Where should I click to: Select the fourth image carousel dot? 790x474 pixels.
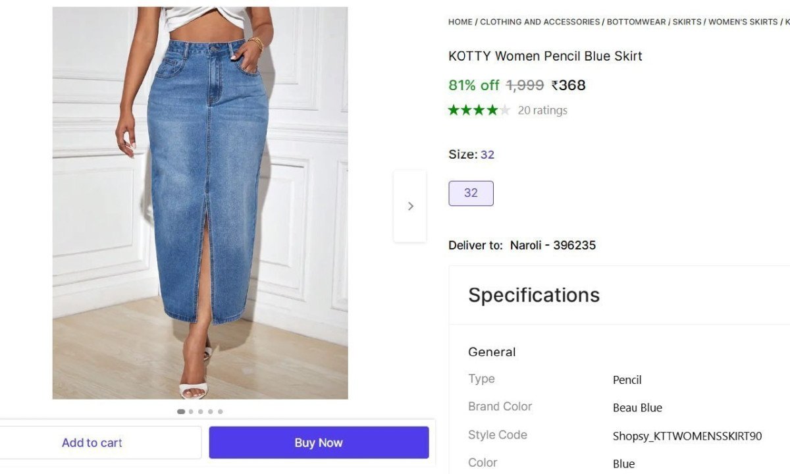[x=211, y=411]
